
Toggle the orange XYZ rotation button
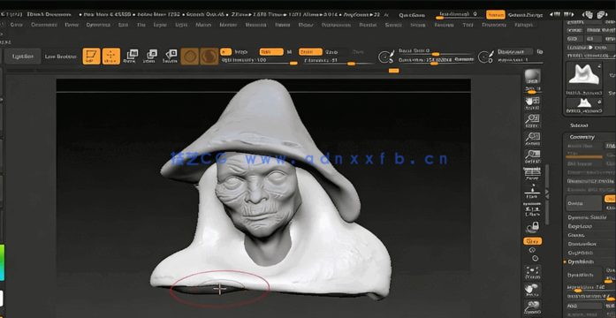[532, 241]
